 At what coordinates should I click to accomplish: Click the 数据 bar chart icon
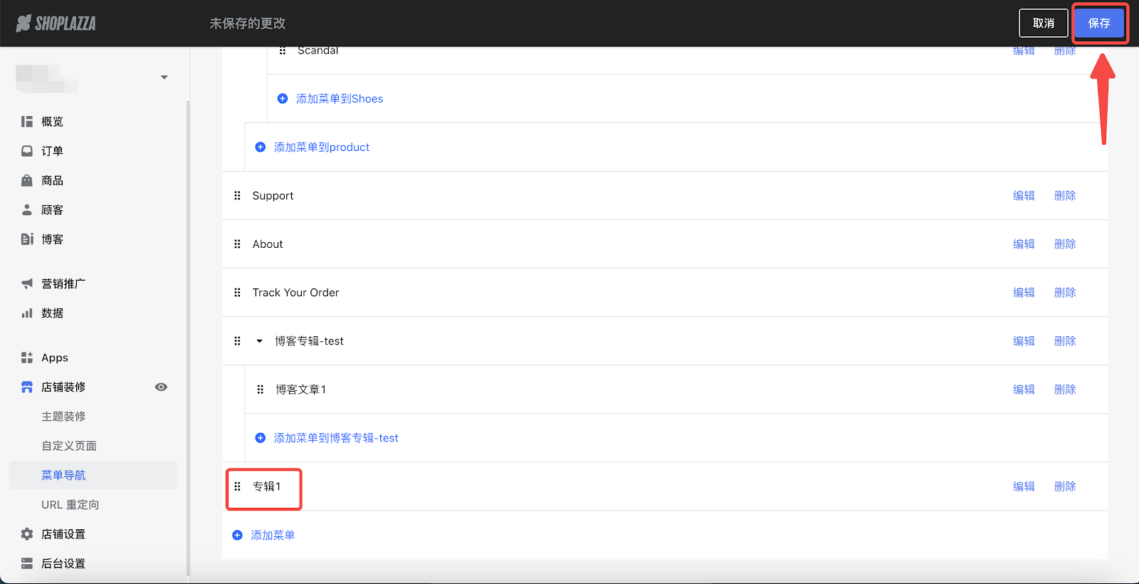pos(27,313)
